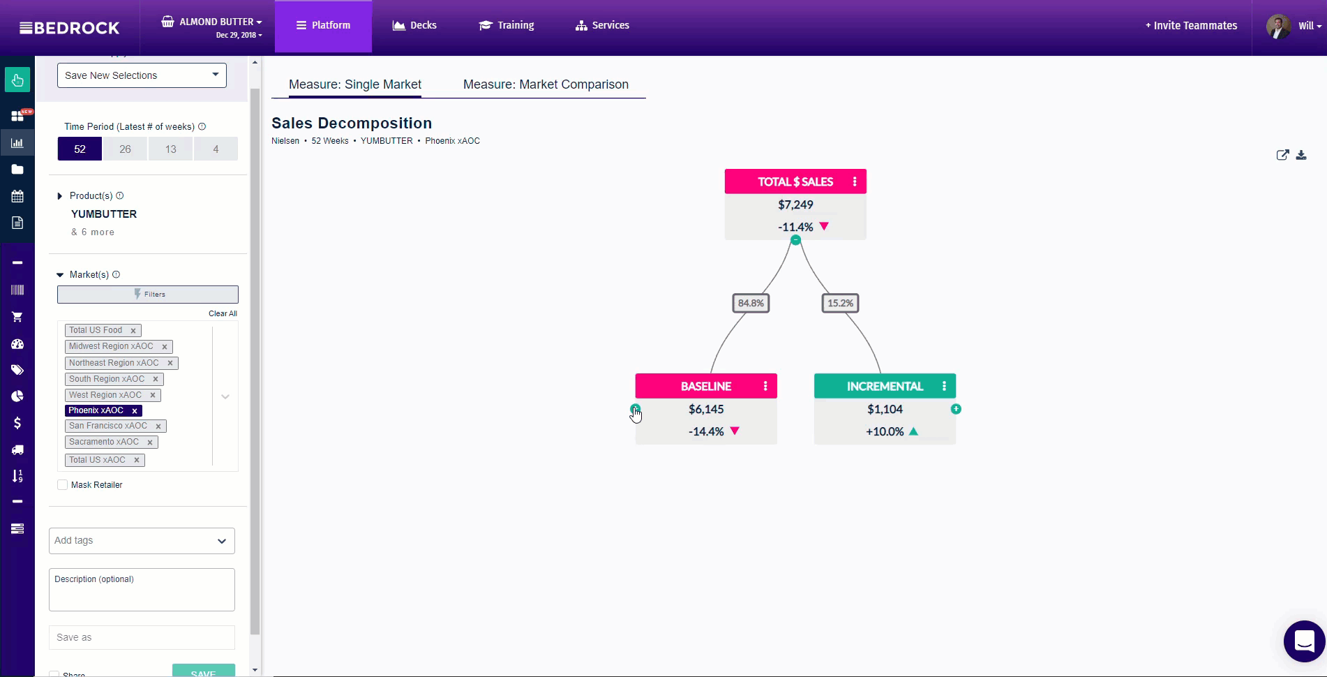
Task: Open the gauge speedometer sidebar icon
Action: click(17, 344)
